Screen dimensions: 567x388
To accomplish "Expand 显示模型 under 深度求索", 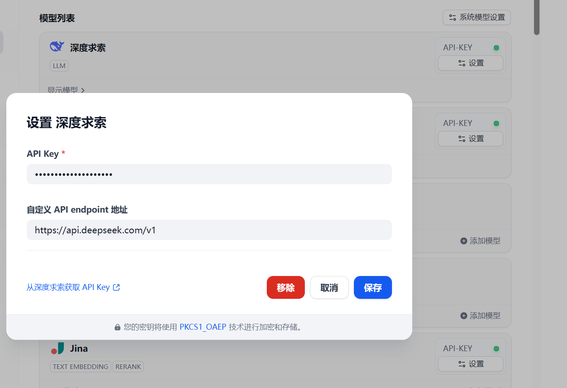I will pyautogui.click(x=66, y=90).
